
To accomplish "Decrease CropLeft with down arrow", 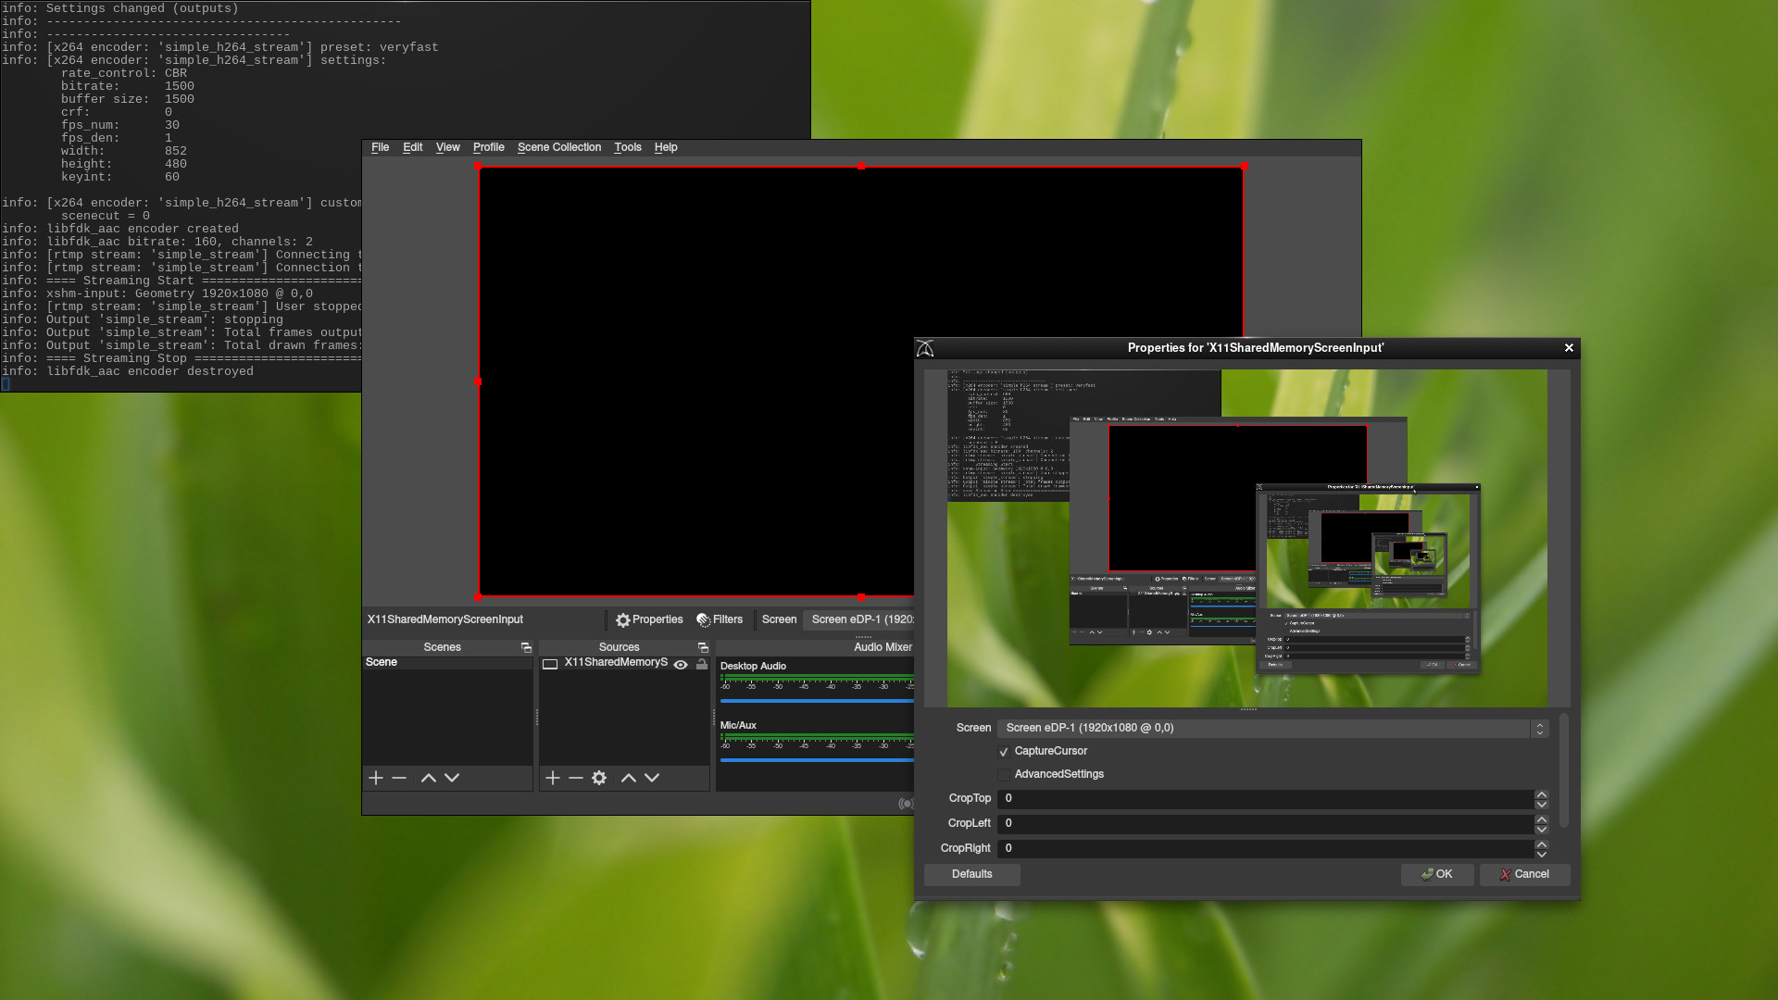I will coord(1542,829).
